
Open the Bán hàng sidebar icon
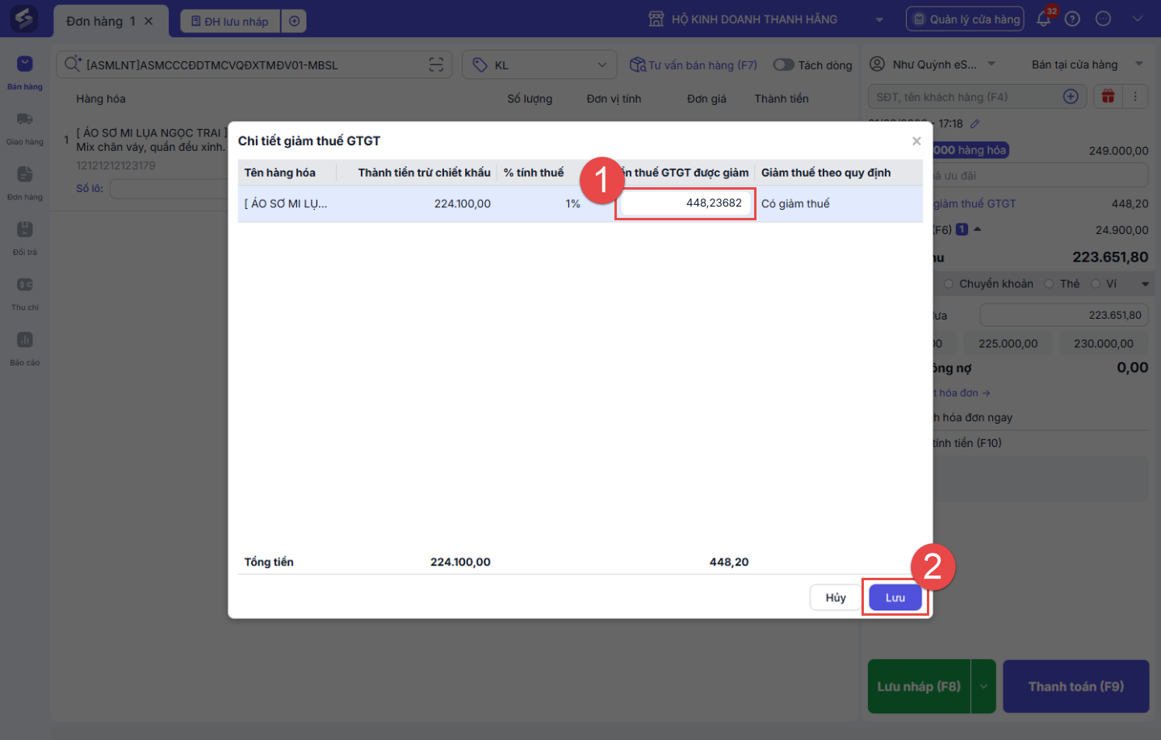tap(25, 64)
